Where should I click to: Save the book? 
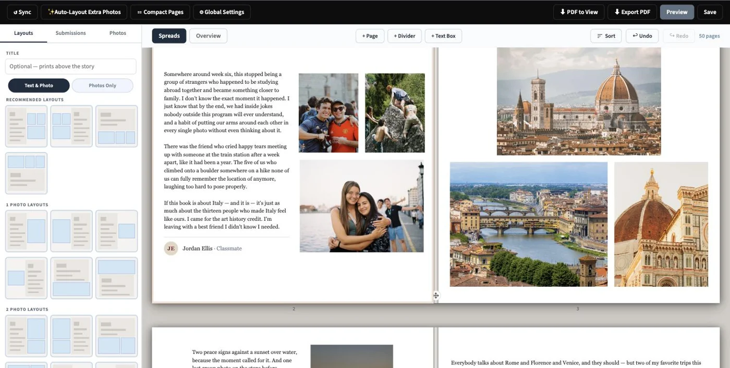[710, 12]
